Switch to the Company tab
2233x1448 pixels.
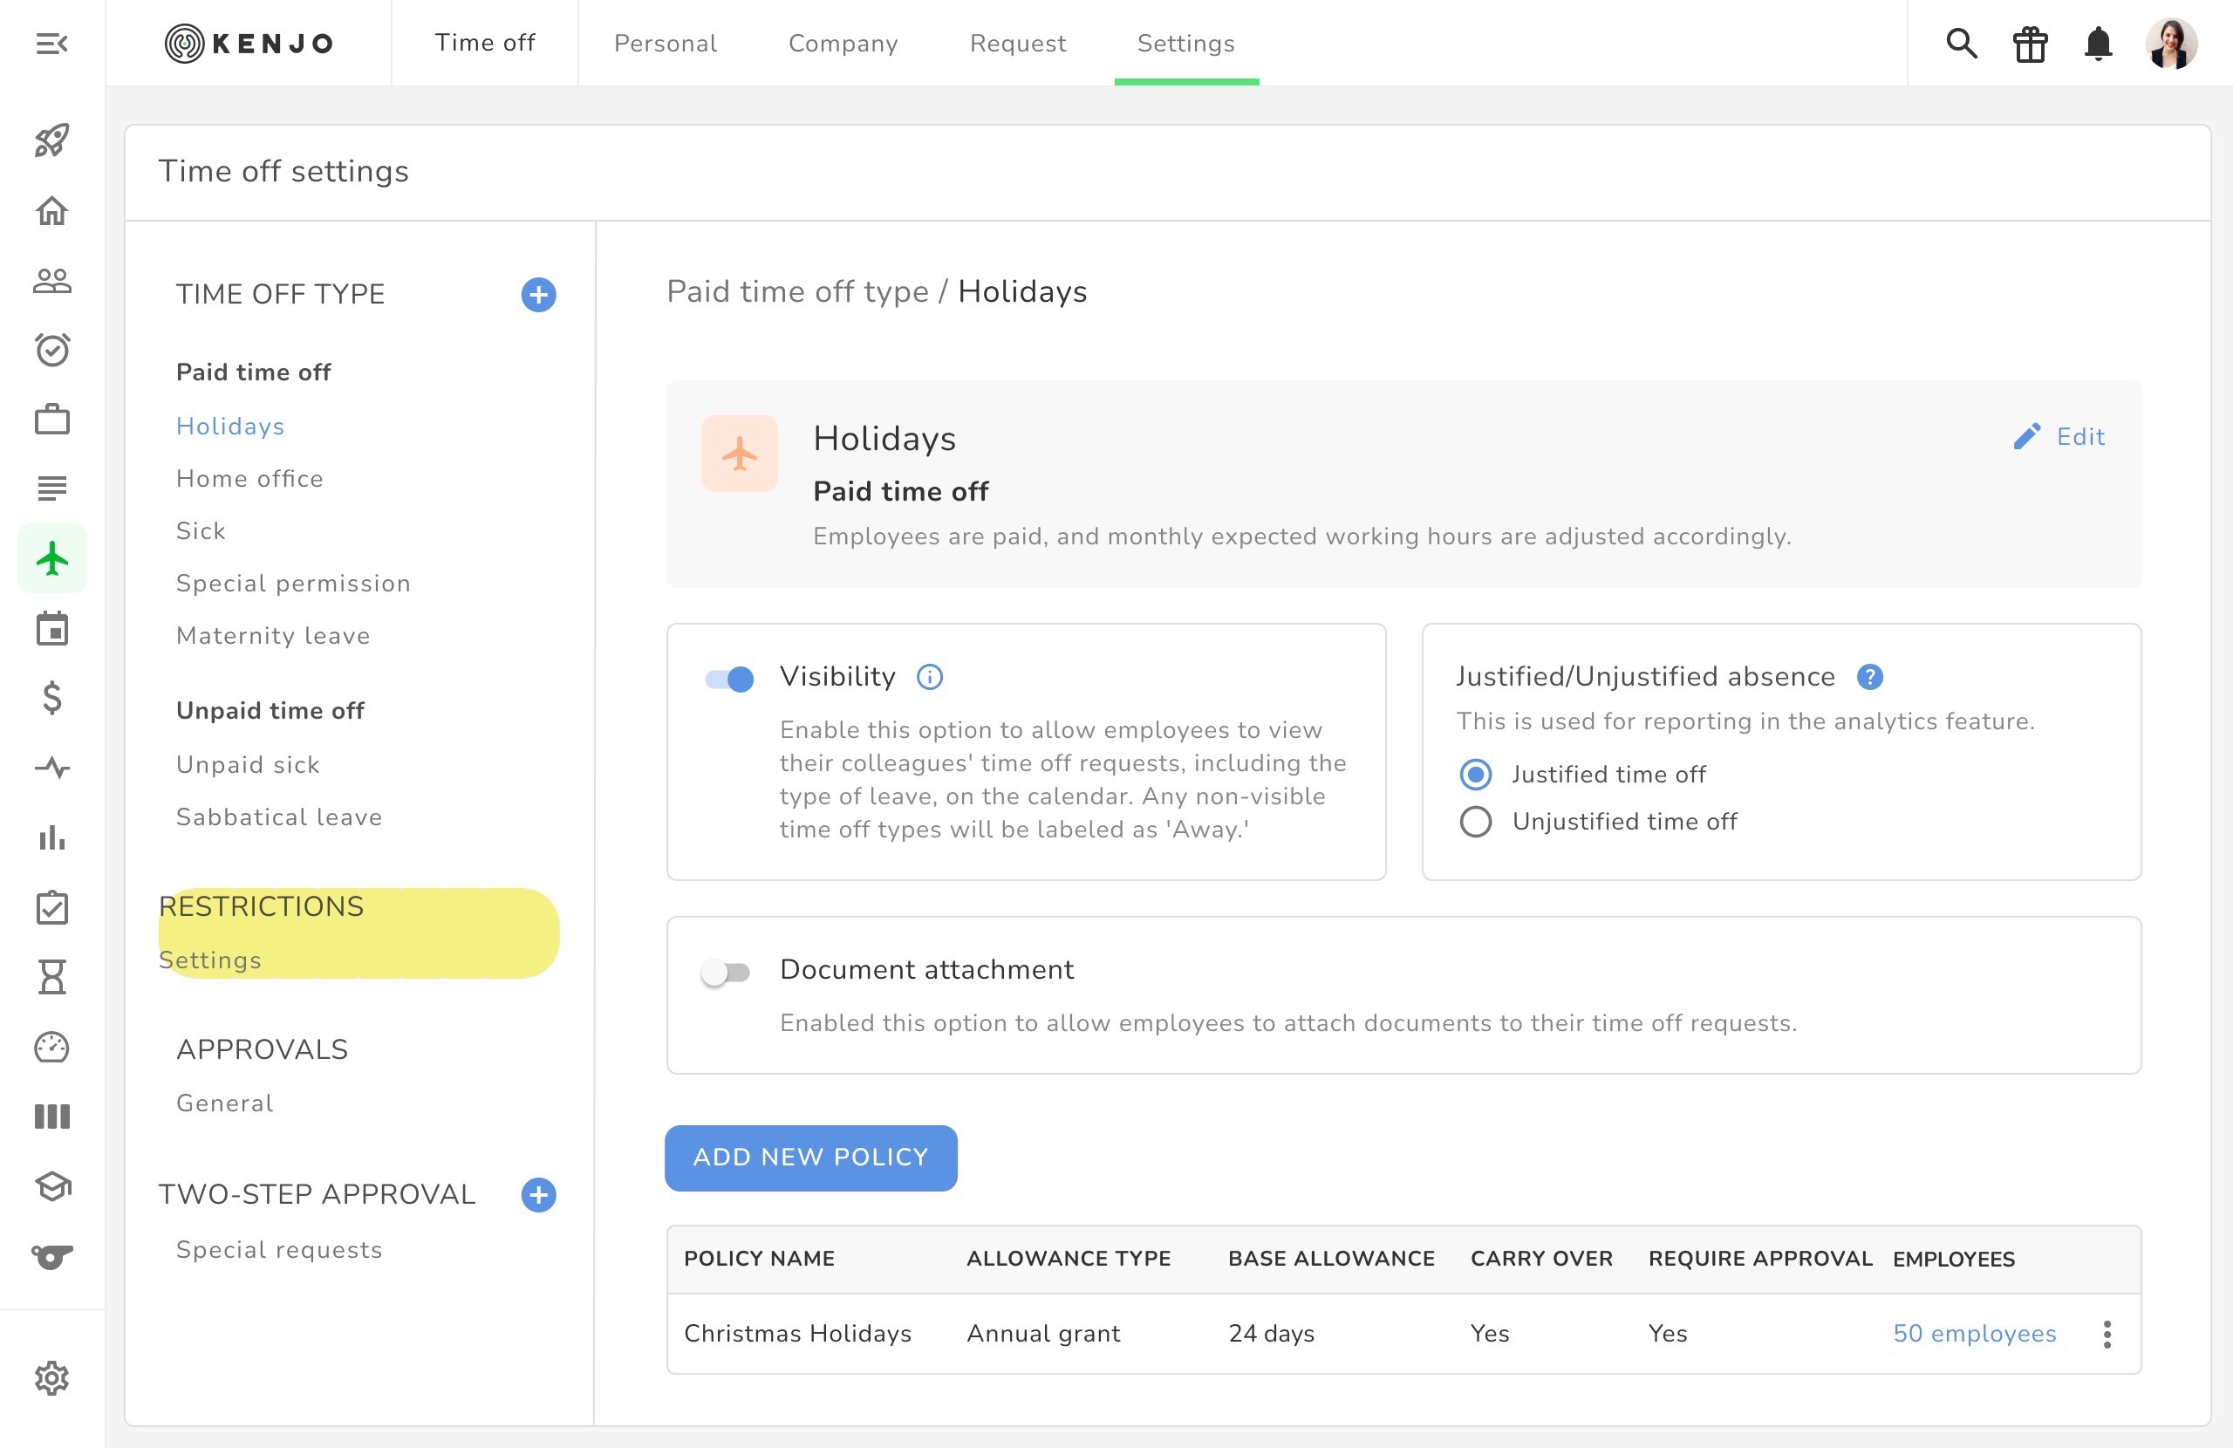tap(843, 43)
